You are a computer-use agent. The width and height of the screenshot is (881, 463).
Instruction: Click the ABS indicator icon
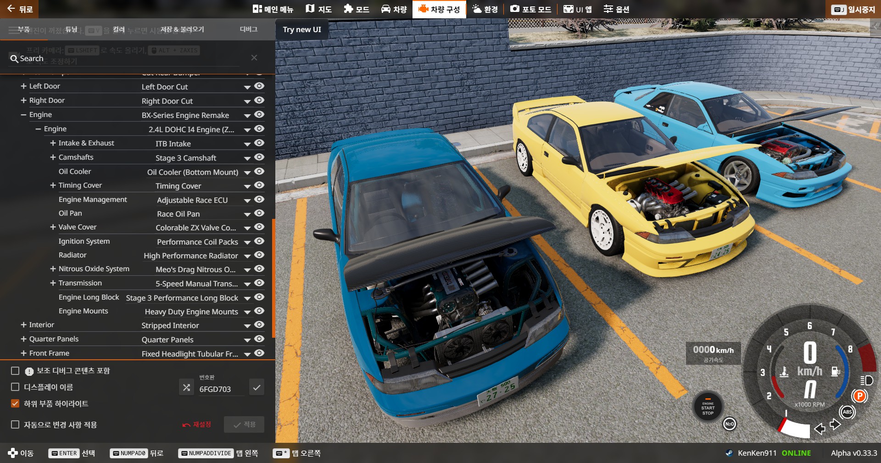tap(848, 412)
